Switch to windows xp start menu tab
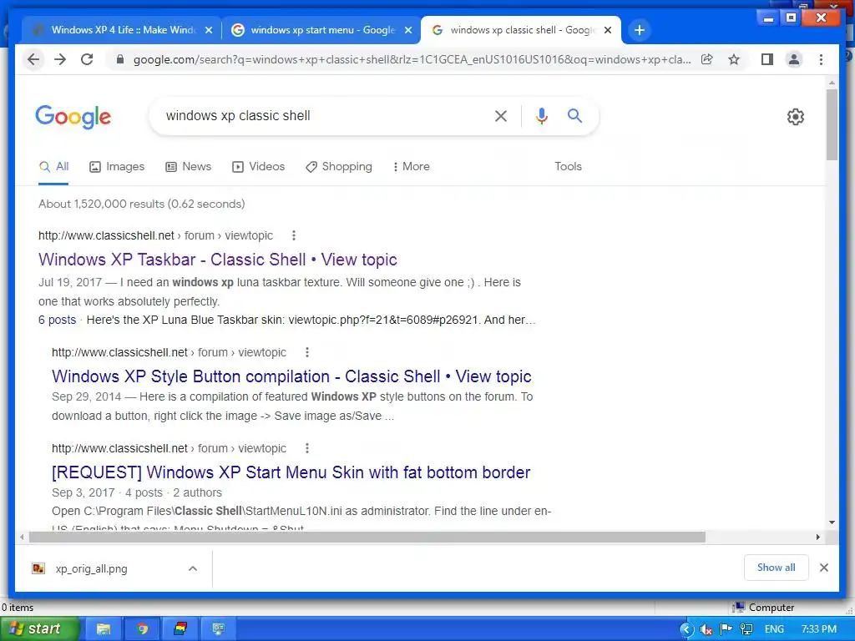 coord(321,30)
